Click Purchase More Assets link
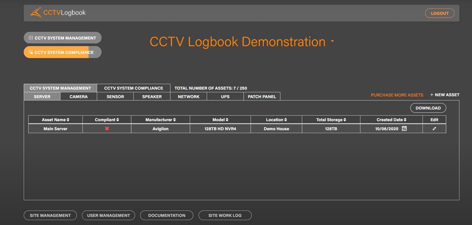This screenshot has width=472, height=225. (397, 95)
